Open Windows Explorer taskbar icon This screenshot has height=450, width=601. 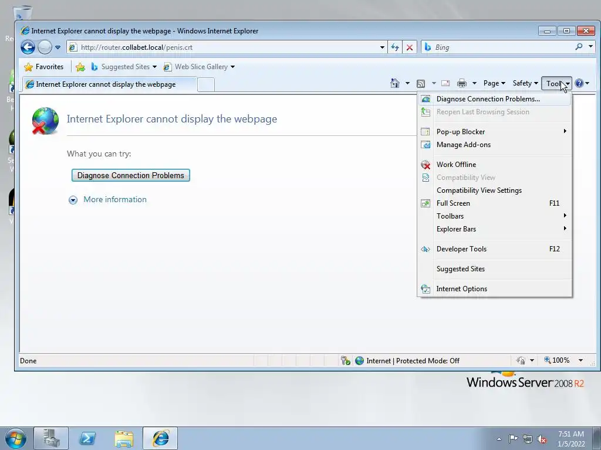pos(124,438)
